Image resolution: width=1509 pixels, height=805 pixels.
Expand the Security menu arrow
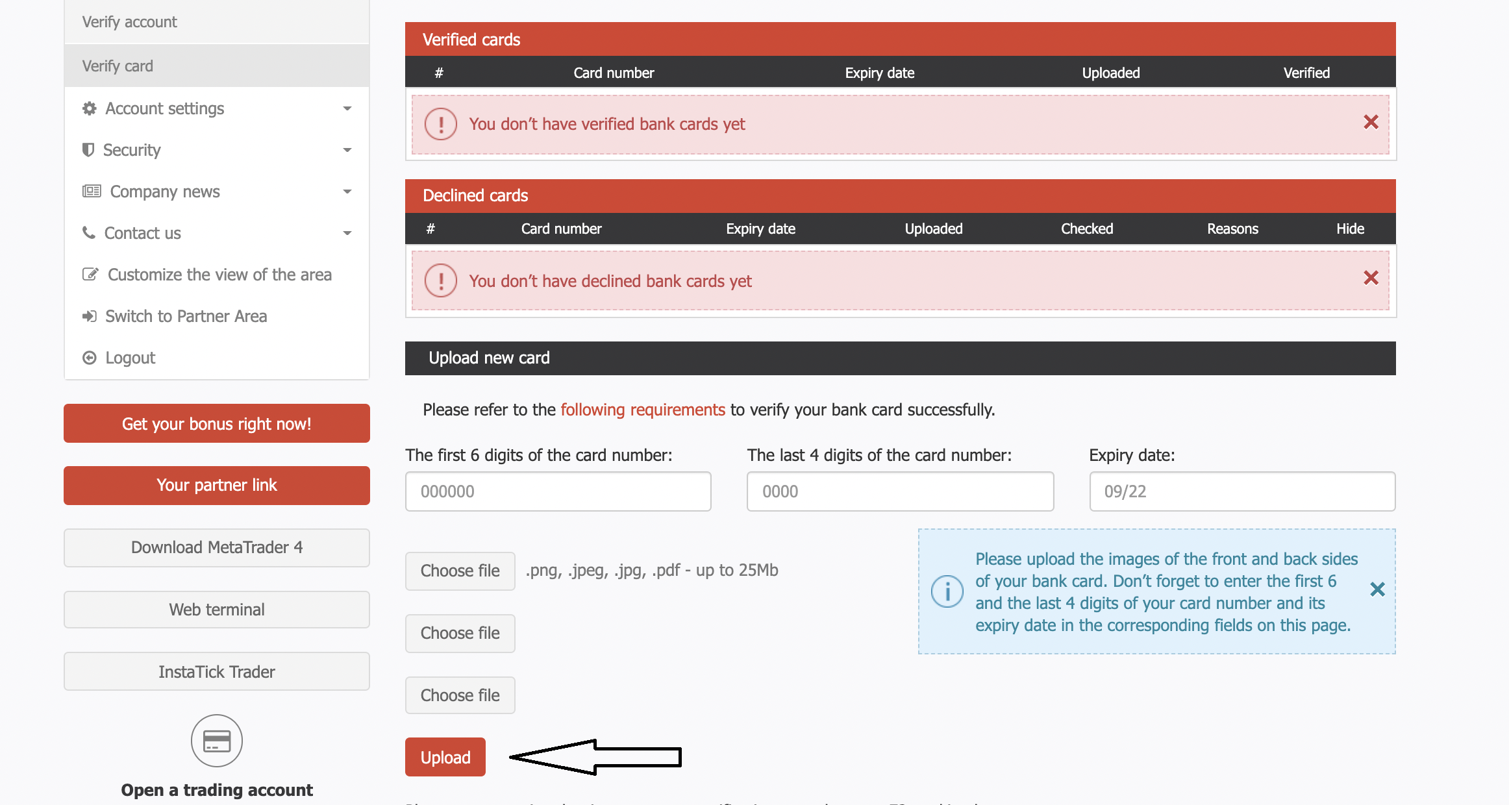pyautogui.click(x=347, y=150)
